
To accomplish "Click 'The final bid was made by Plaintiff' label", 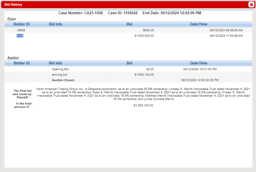I will click(22, 94).
